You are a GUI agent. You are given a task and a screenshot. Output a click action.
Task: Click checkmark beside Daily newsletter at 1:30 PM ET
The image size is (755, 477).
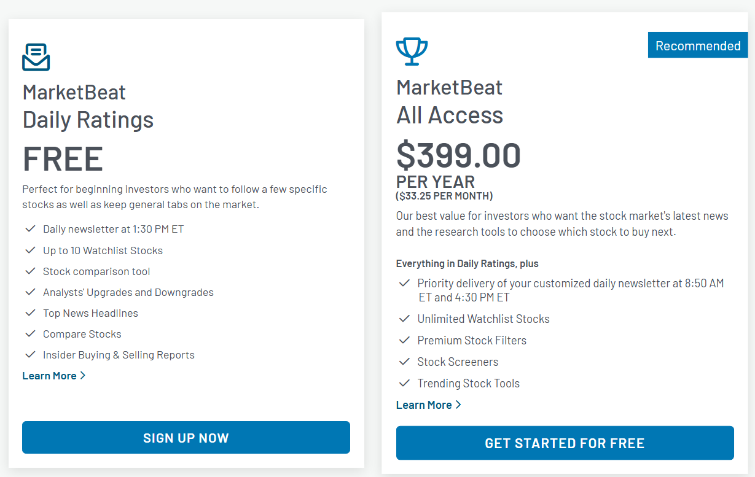point(30,229)
